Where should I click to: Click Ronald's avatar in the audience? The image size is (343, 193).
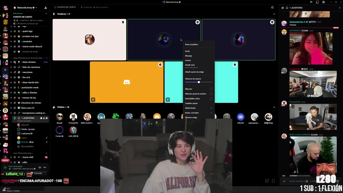59,117
